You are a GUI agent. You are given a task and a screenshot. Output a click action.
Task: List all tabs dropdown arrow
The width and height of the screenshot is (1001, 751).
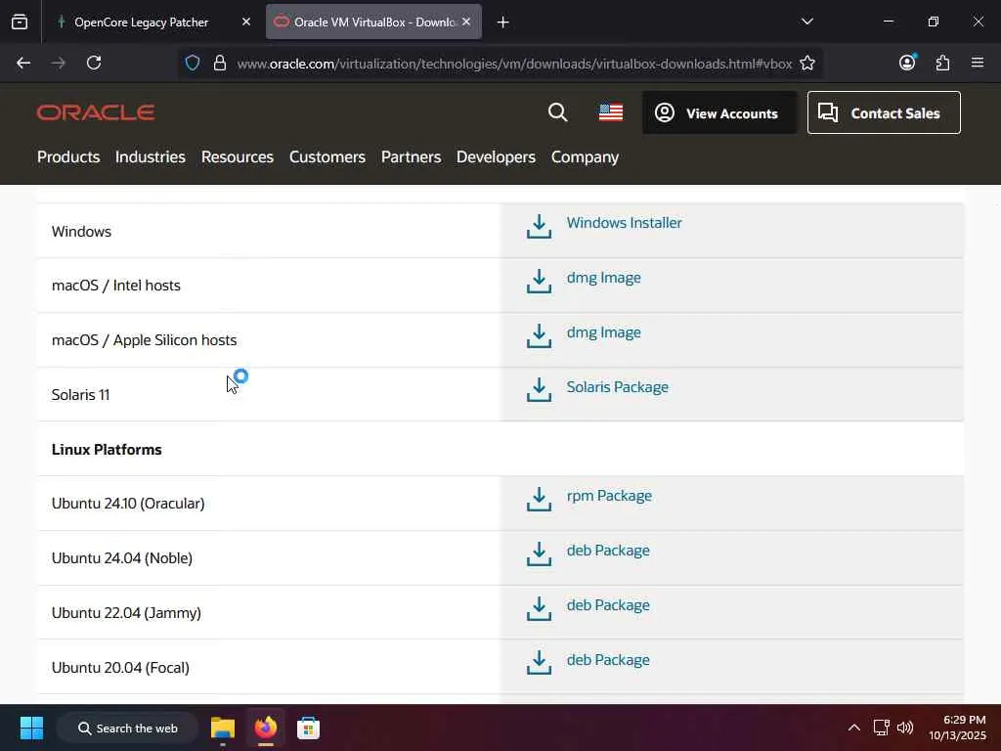[x=806, y=22]
